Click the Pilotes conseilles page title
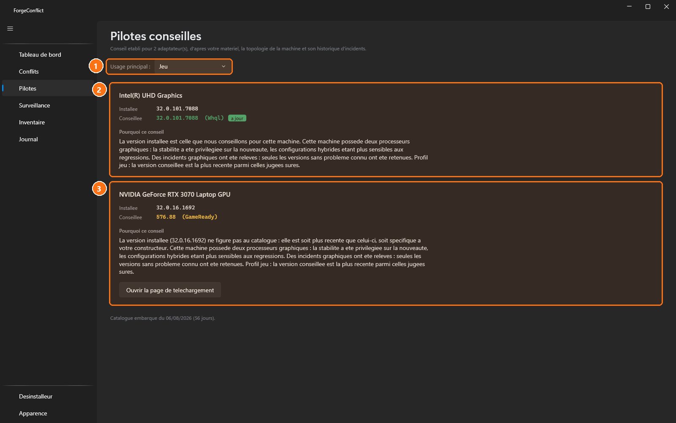676x423 pixels. [x=156, y=36]
